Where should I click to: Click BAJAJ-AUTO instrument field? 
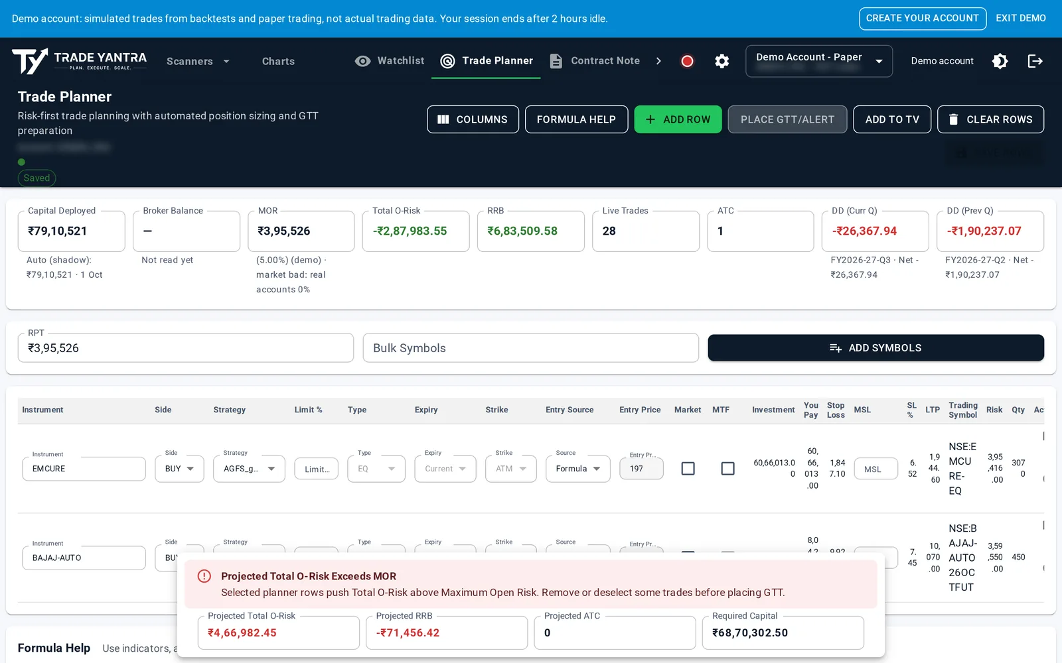(84, 558)
